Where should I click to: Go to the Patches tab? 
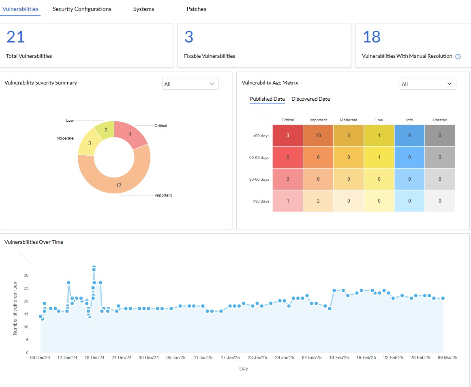click(196, 9)
